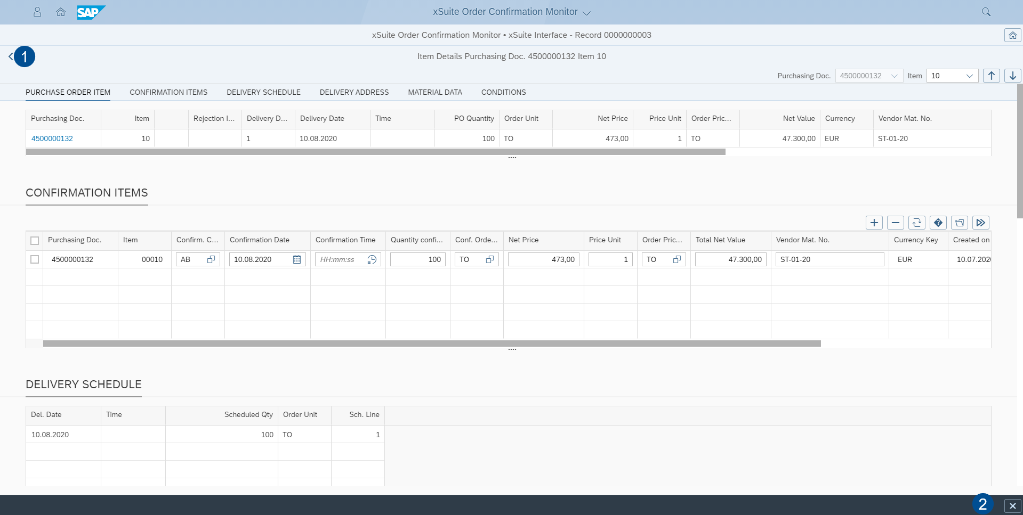
Task: Navigate to previous item with up arrow
Action: click(990, 75)
